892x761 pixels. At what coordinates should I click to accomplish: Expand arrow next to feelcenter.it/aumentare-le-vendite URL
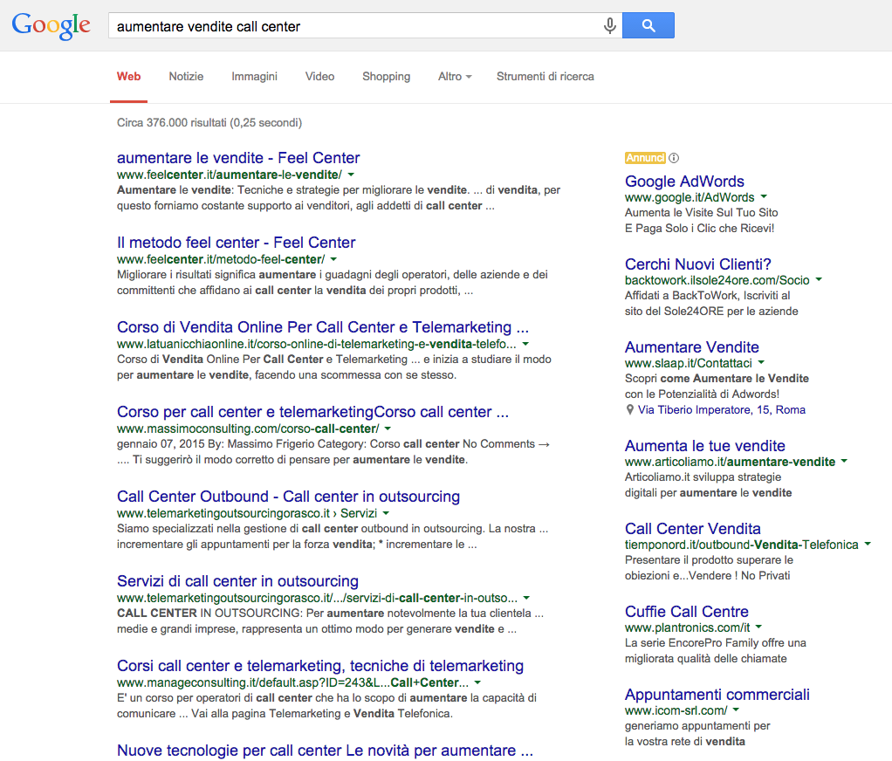[351, 175]
